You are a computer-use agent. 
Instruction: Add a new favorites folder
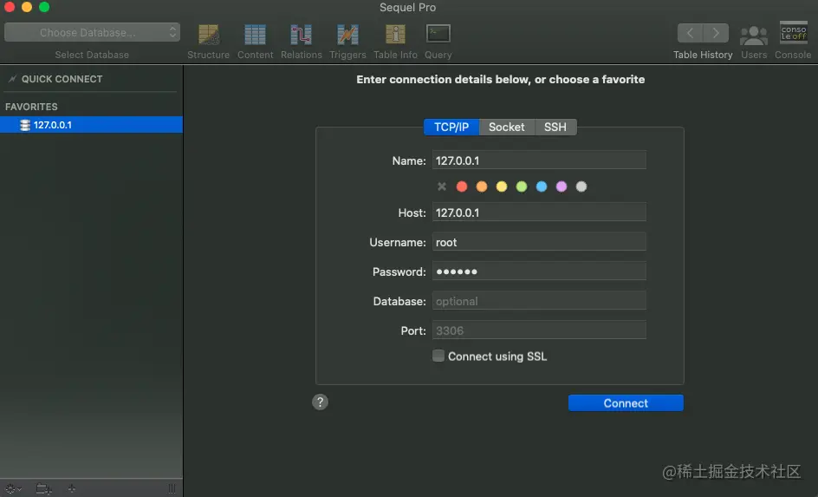tap(44, 488)
